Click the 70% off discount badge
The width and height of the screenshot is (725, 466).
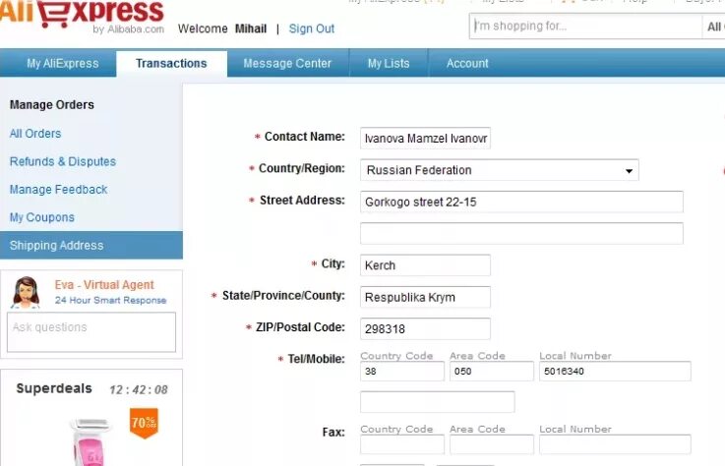coord(144,423)
